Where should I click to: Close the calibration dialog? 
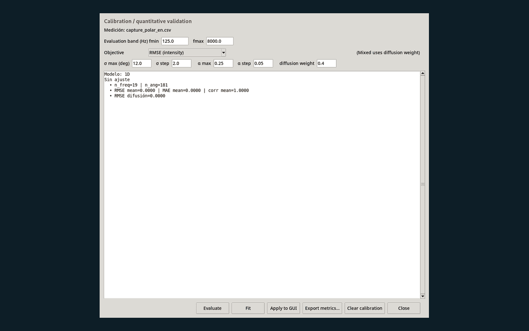[x=404, y=308]
